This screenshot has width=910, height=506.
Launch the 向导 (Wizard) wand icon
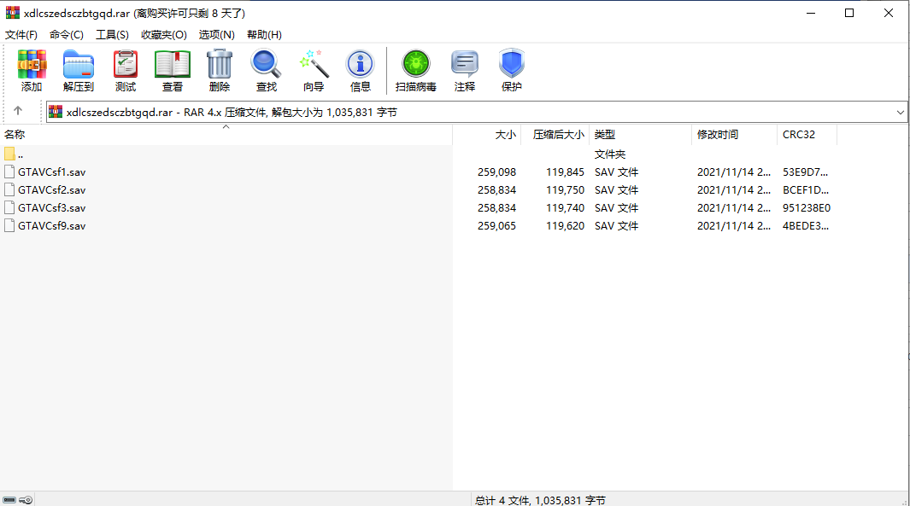(x=314, y=64)
